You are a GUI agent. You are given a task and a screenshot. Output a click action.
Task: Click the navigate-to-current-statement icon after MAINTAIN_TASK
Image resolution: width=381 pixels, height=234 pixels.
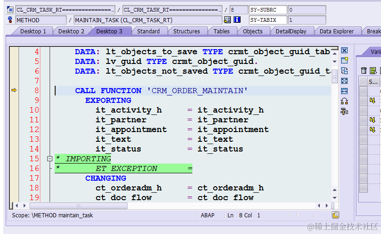point(228,19)
